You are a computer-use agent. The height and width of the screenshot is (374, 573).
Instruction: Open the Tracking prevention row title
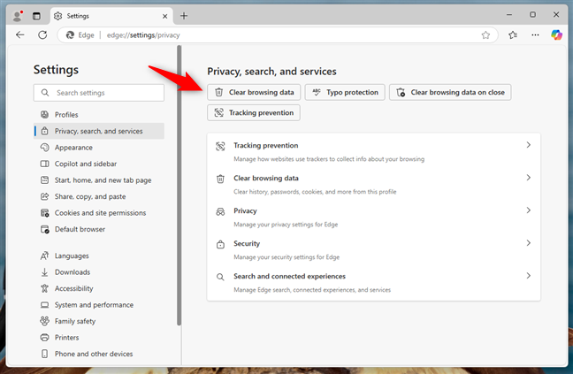[266, 145]
